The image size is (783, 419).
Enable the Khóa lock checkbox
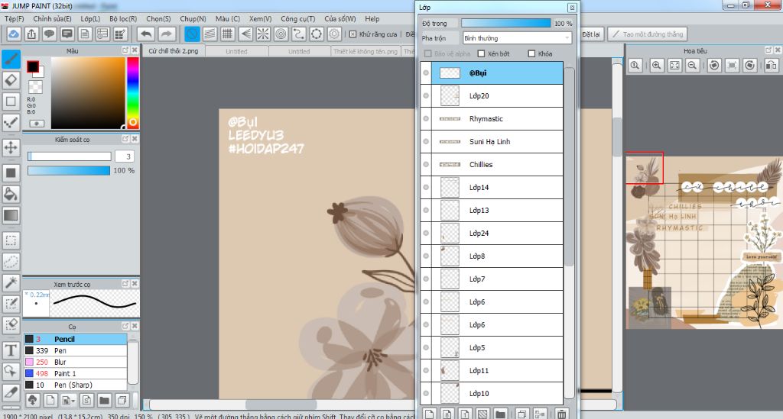pos(531,54)
